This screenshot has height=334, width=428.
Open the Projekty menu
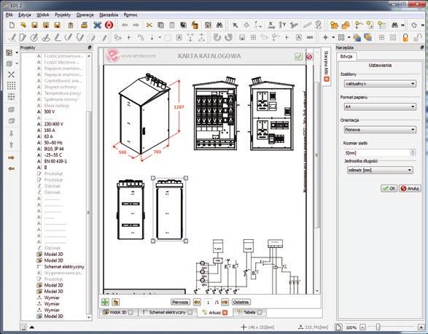(x=63, y=15)
